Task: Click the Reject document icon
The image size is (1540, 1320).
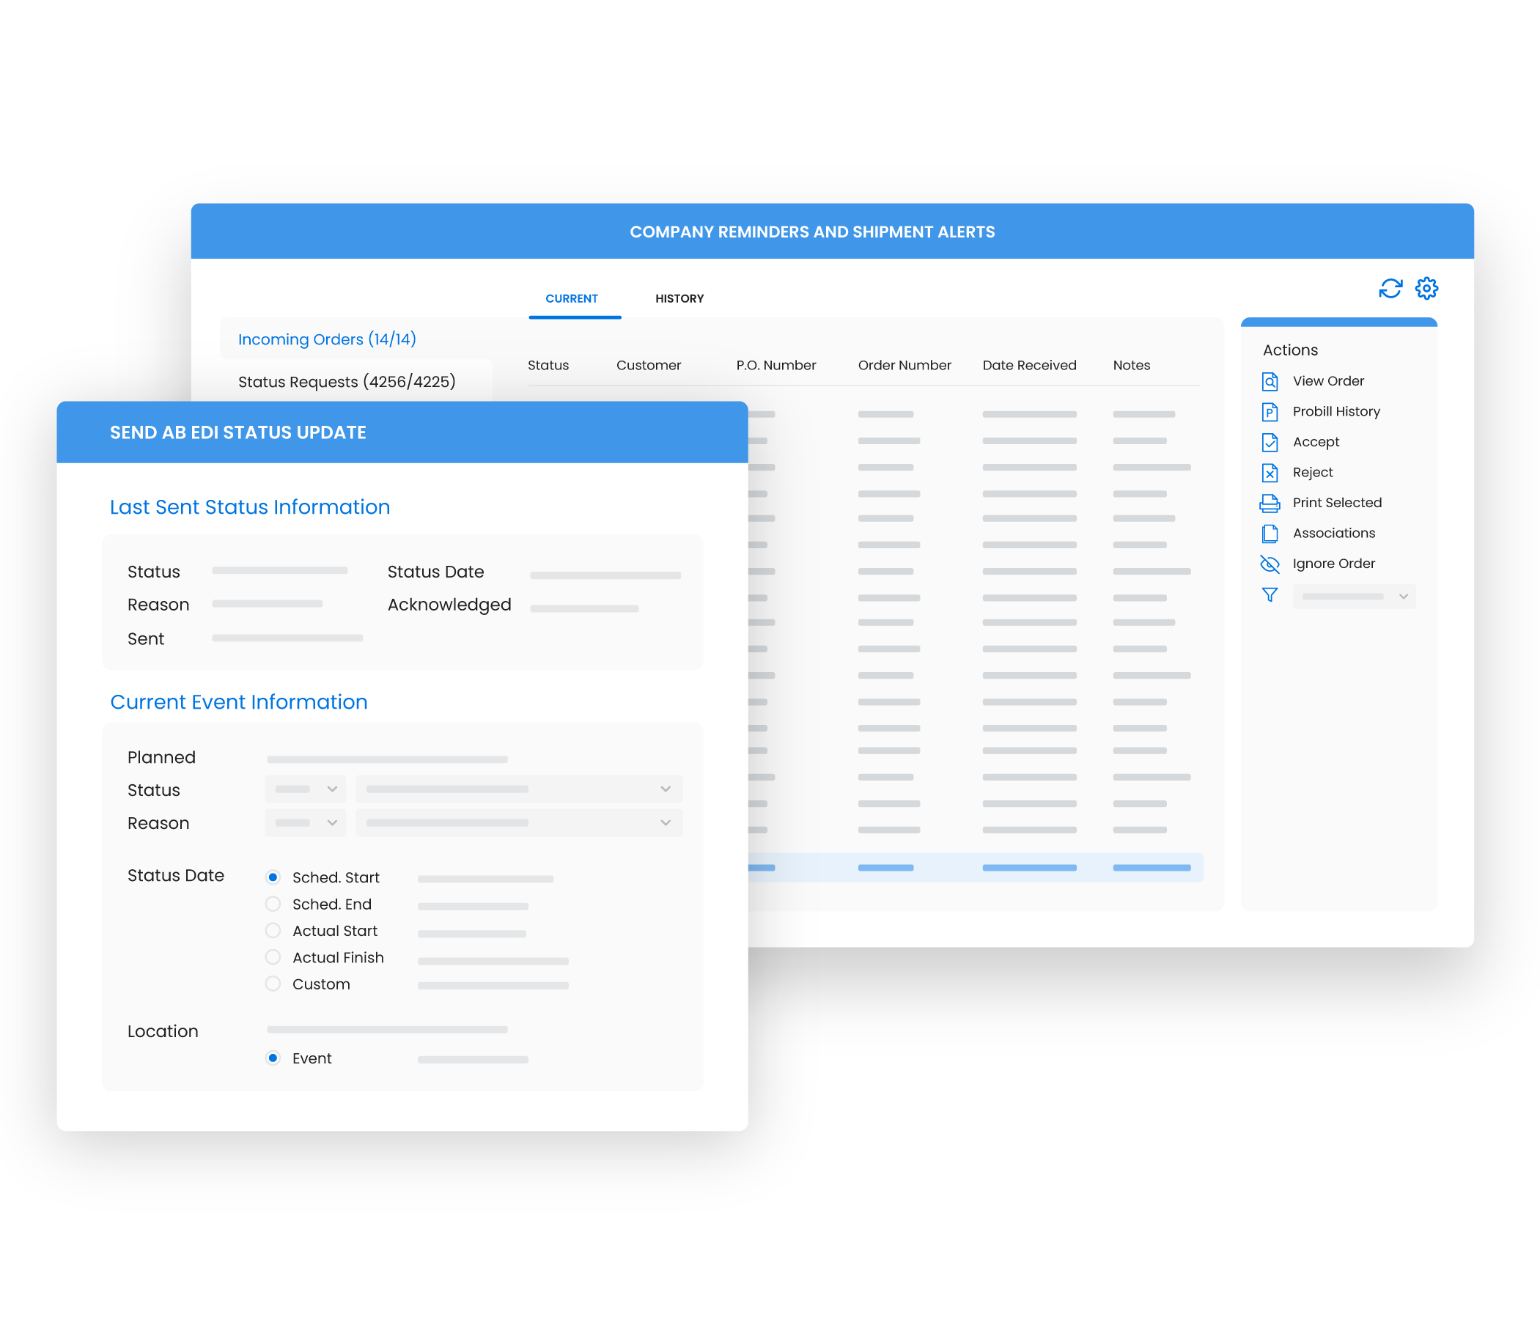Action: tap(1270, 473)
